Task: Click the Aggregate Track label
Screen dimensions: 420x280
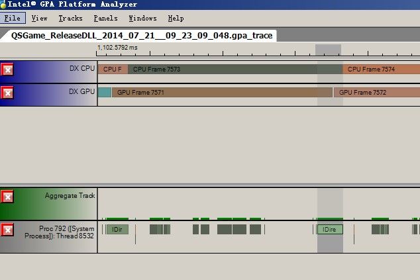Action: coord(70,196)
